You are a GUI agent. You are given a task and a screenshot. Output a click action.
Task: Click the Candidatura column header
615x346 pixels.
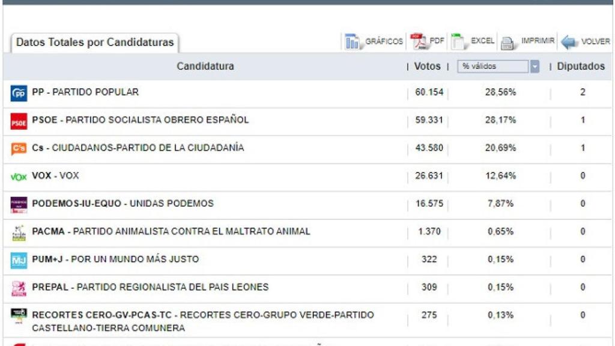pyautogui.click(x=205, y=67)
